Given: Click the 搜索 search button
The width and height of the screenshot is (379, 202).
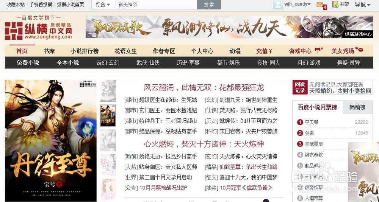Looking at the screenshot, I should tap(209, 5).
